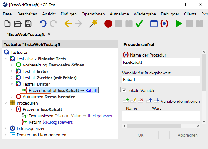This screenshot has height=149, width=208.
Task: Go back with the yellow left arrow
Action: click(x=68, y=24)
